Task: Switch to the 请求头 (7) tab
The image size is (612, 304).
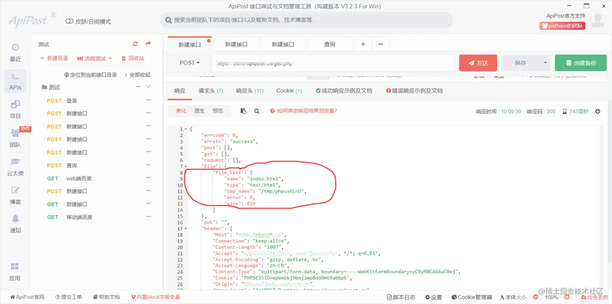Action: [x=211, y=91]
